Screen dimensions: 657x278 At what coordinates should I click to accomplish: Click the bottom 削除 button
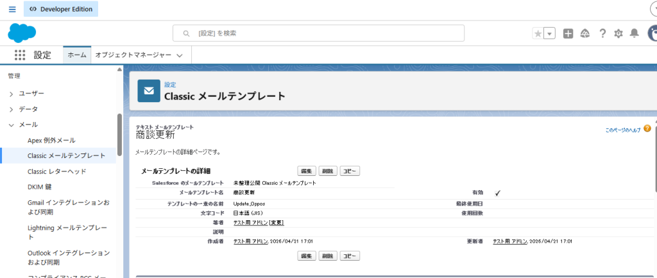click(328, 256)
